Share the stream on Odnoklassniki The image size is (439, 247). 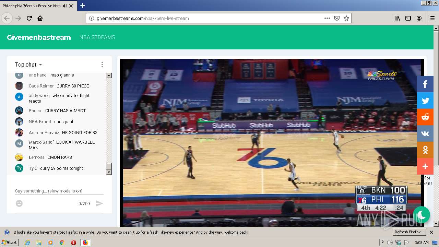tap(425, 150)
